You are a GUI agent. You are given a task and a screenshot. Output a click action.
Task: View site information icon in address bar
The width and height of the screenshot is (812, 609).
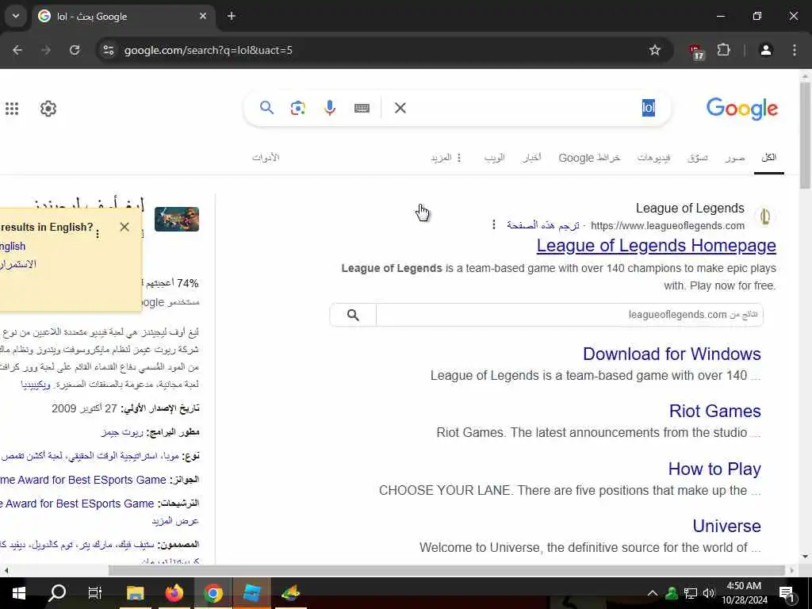pos(108,50)
